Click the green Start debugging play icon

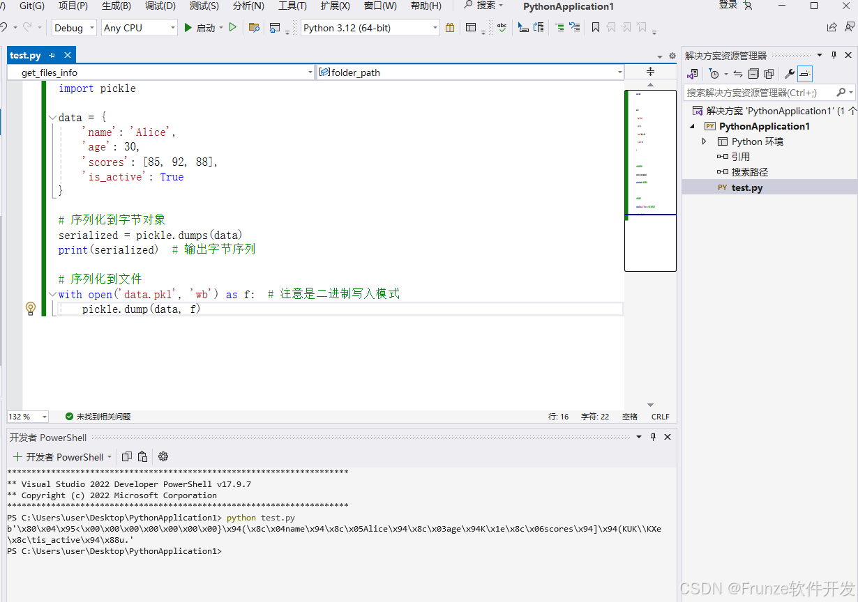point(188,28)
